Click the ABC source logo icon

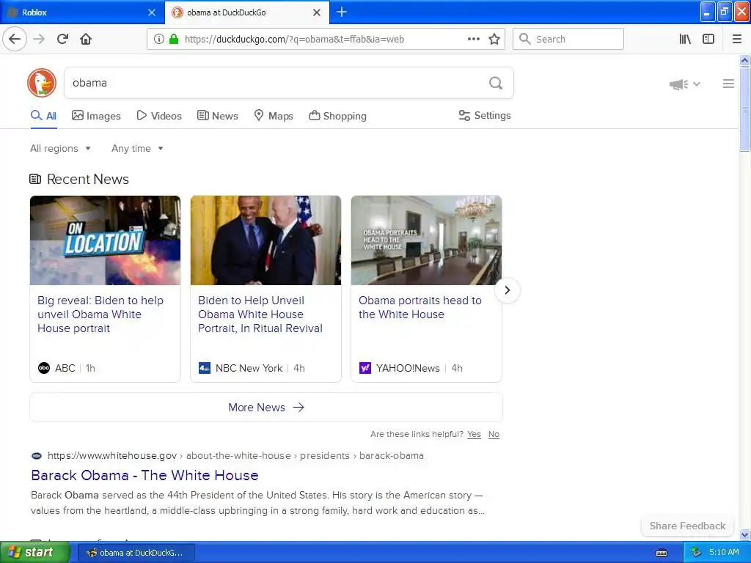click(x=43, y=368)
